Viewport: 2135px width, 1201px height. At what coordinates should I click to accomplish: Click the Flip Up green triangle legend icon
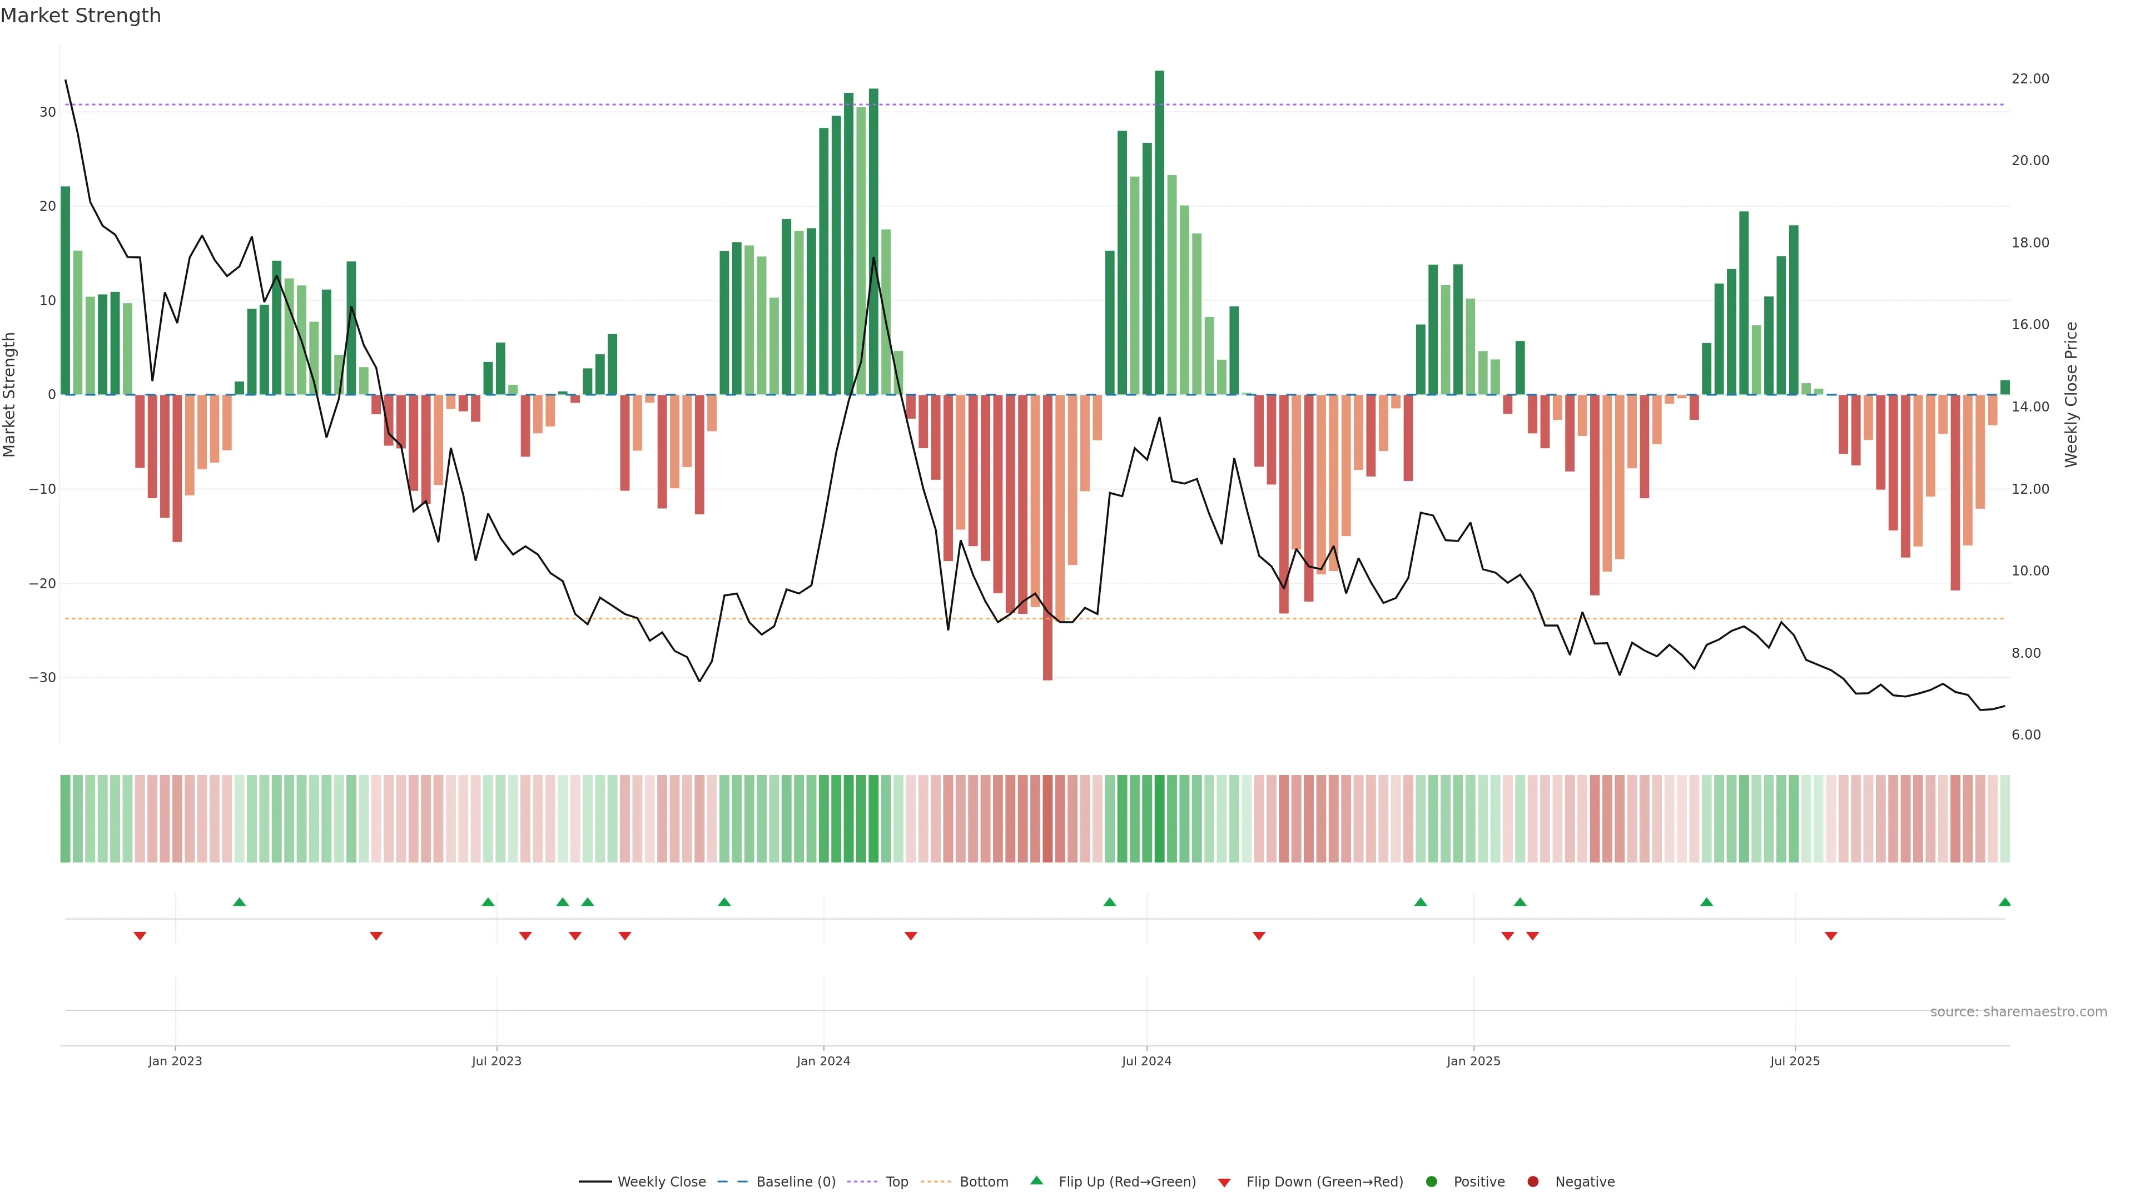[1036, 1180]
